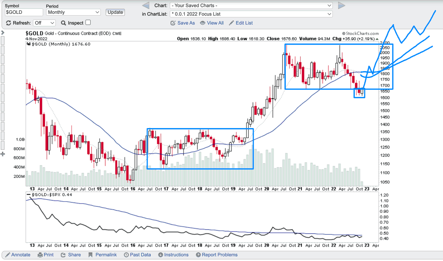Click the Past Data clock icon
The height and width of the screenshot is (261, 443).
pyautogui.click(x=126, y=255)
